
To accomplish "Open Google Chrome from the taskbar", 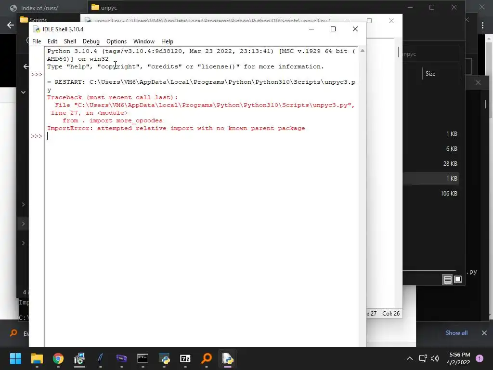I will 58,358.
